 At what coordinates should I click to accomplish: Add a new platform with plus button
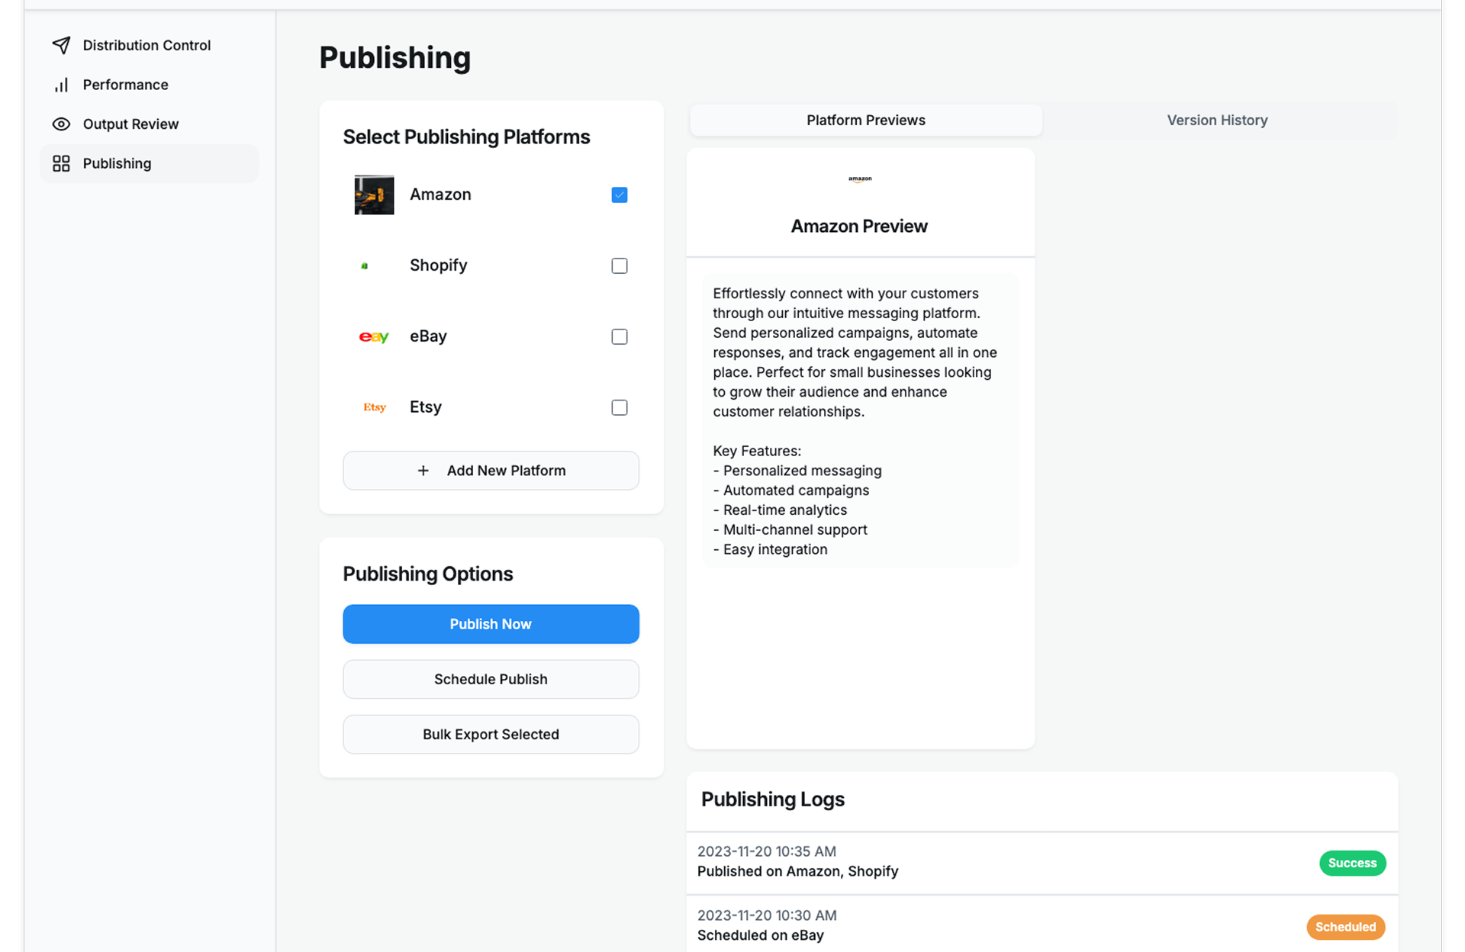click(x=491, y=471)
